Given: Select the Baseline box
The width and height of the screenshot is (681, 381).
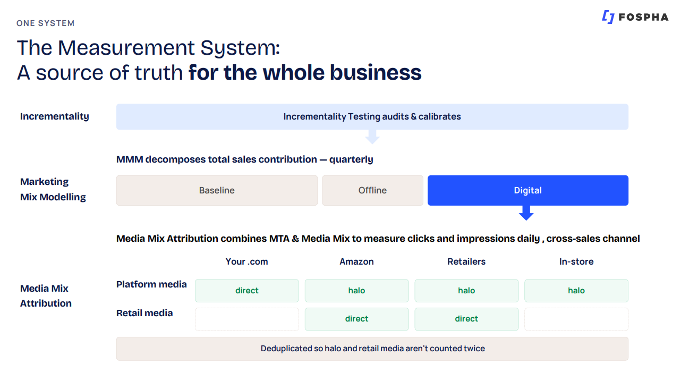Looking at the screenshot, I should point(217,191).
